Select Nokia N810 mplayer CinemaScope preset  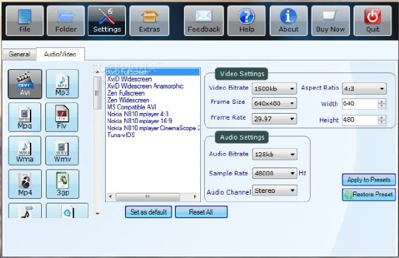pyautogui.click(x=153, y=128)
